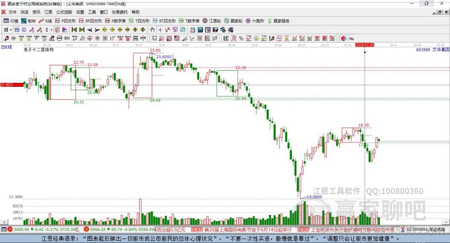Image resolution: width=450 pixels, height=243 pixels.
Task: Toggle the crosshair cursor tool
Action: [160, 30]
